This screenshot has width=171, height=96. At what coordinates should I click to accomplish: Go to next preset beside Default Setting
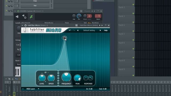click(100, 30)
